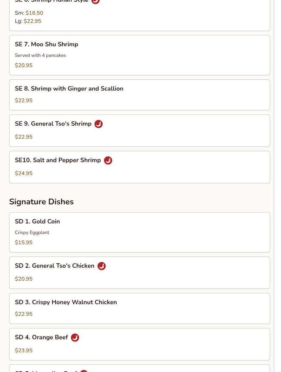
Task: Choose SE10. Salt and Pepper Shrimp title
Action: point(58,160)
